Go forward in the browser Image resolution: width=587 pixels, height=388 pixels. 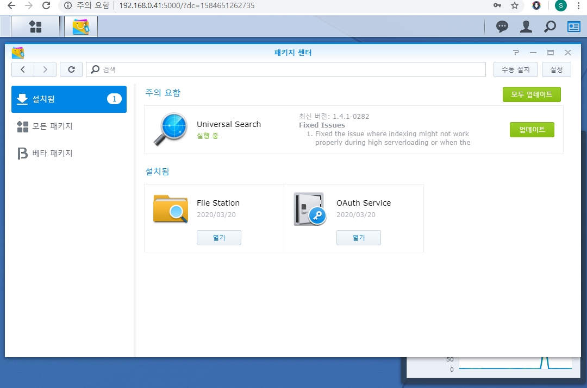(x=29, y=5)
